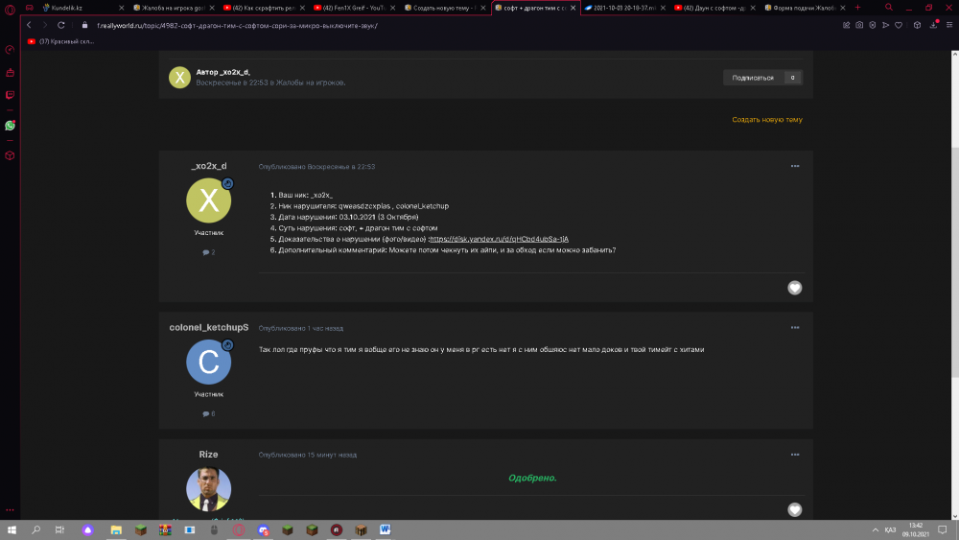Switch keyboard language КАЗ
The height and width of the screenshot is (540, 959).
pos(890,529)
